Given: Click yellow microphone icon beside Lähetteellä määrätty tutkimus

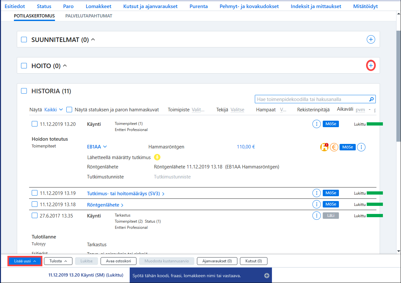Looking at the screenshot, I should coord(157,157).
